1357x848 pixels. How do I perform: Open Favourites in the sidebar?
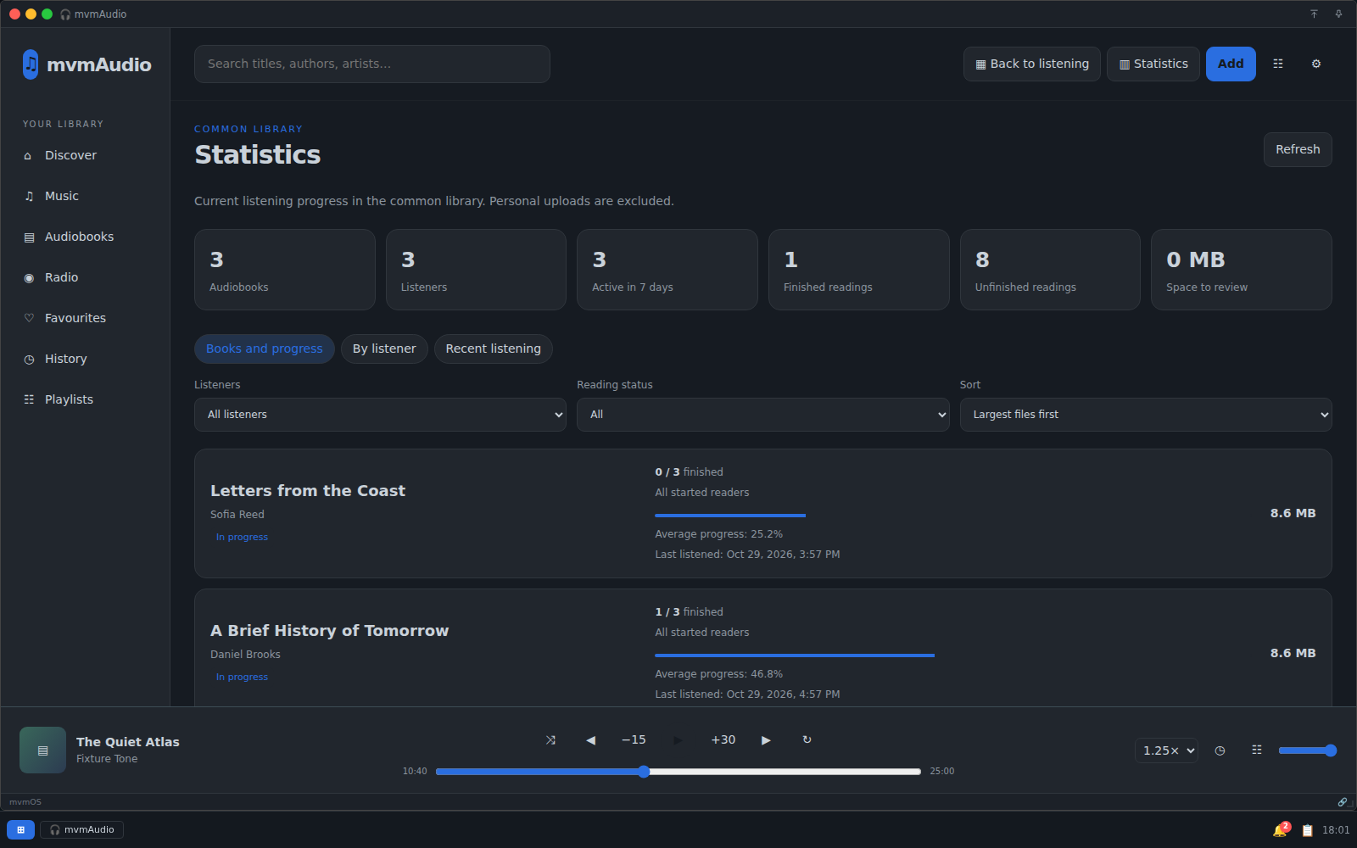tap(85, 318)
